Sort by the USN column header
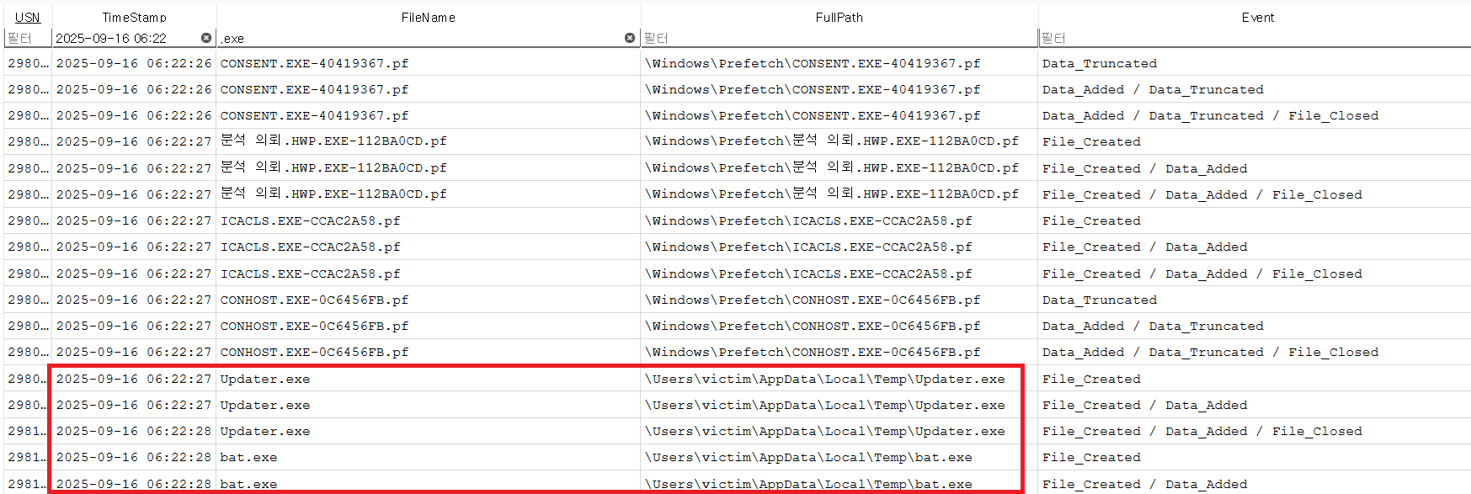1471x494 pixels. point(28,17)
